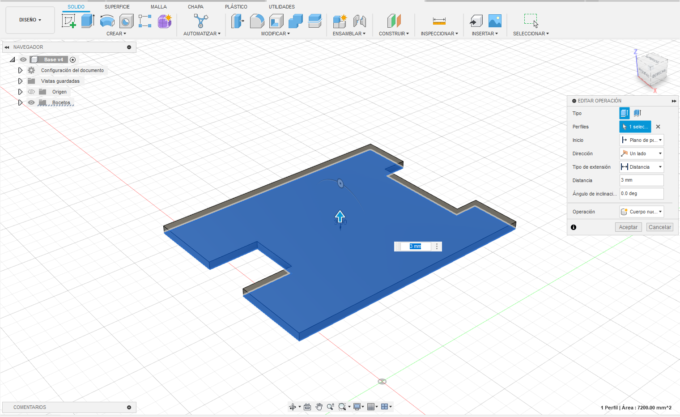This screenshot has width=680, height=417.
Task: Select the thin Extrude type
Action: point(637,113)
